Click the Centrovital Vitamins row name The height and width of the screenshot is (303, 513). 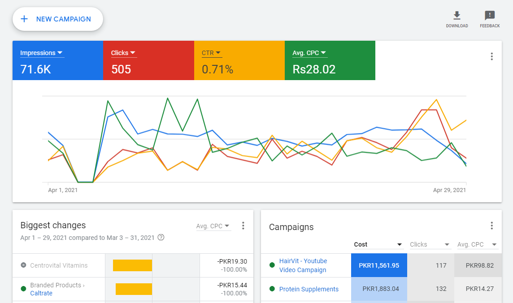[59, 265]
